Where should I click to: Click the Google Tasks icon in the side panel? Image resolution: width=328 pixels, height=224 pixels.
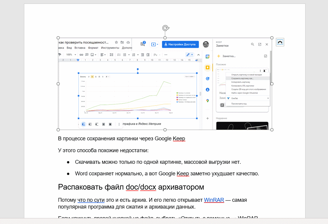[x=208, y=79]
